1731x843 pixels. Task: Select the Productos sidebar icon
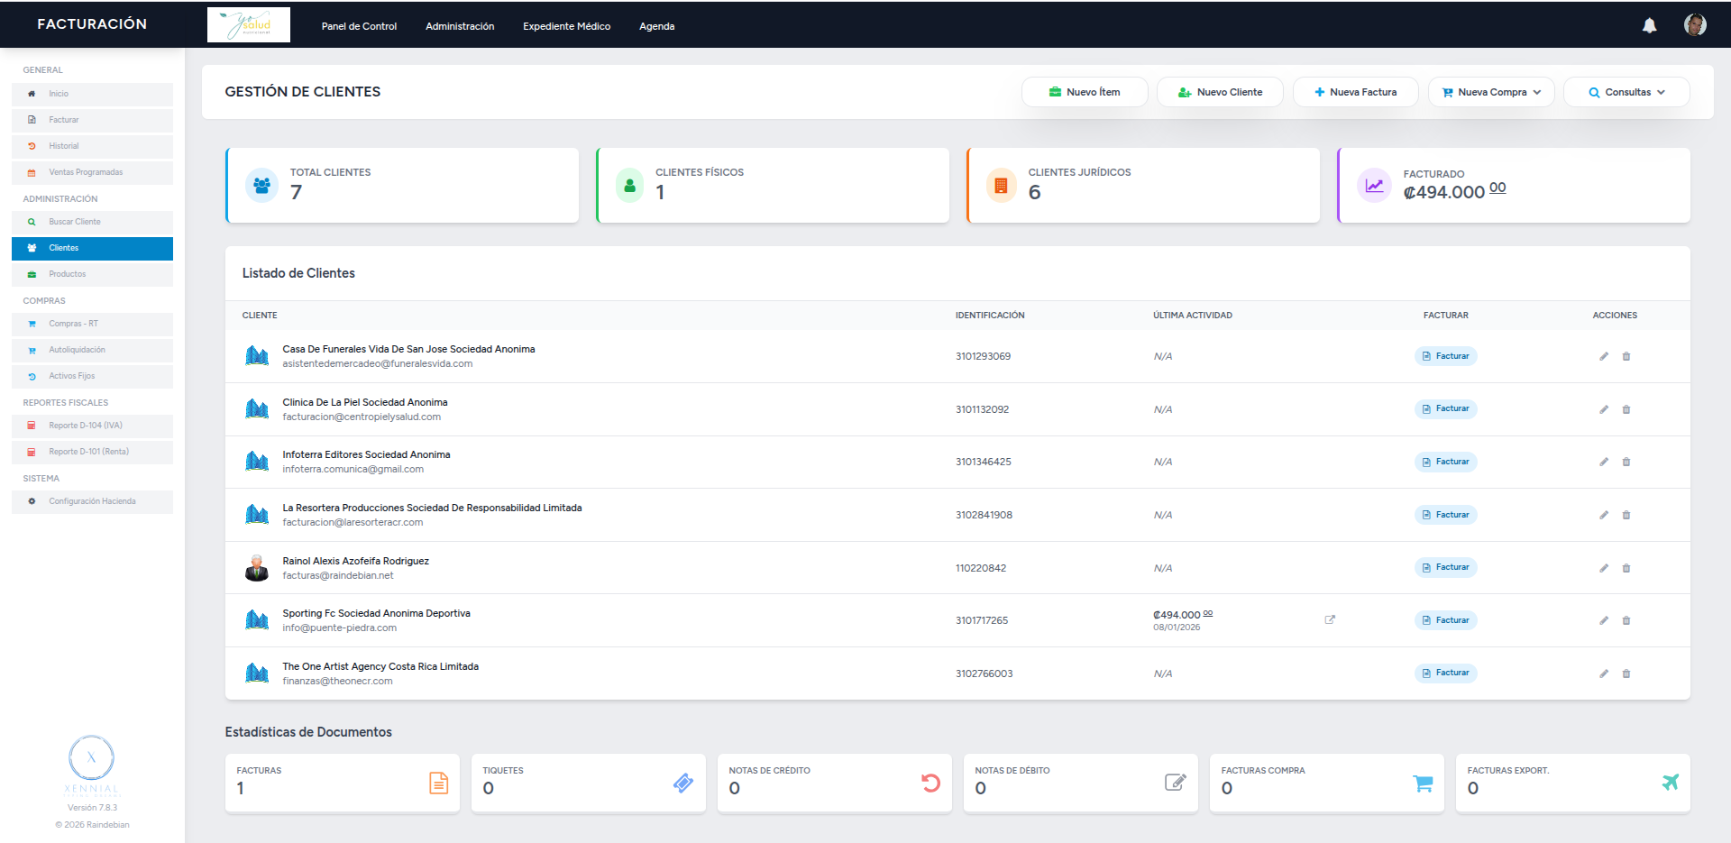coord(32,274)
